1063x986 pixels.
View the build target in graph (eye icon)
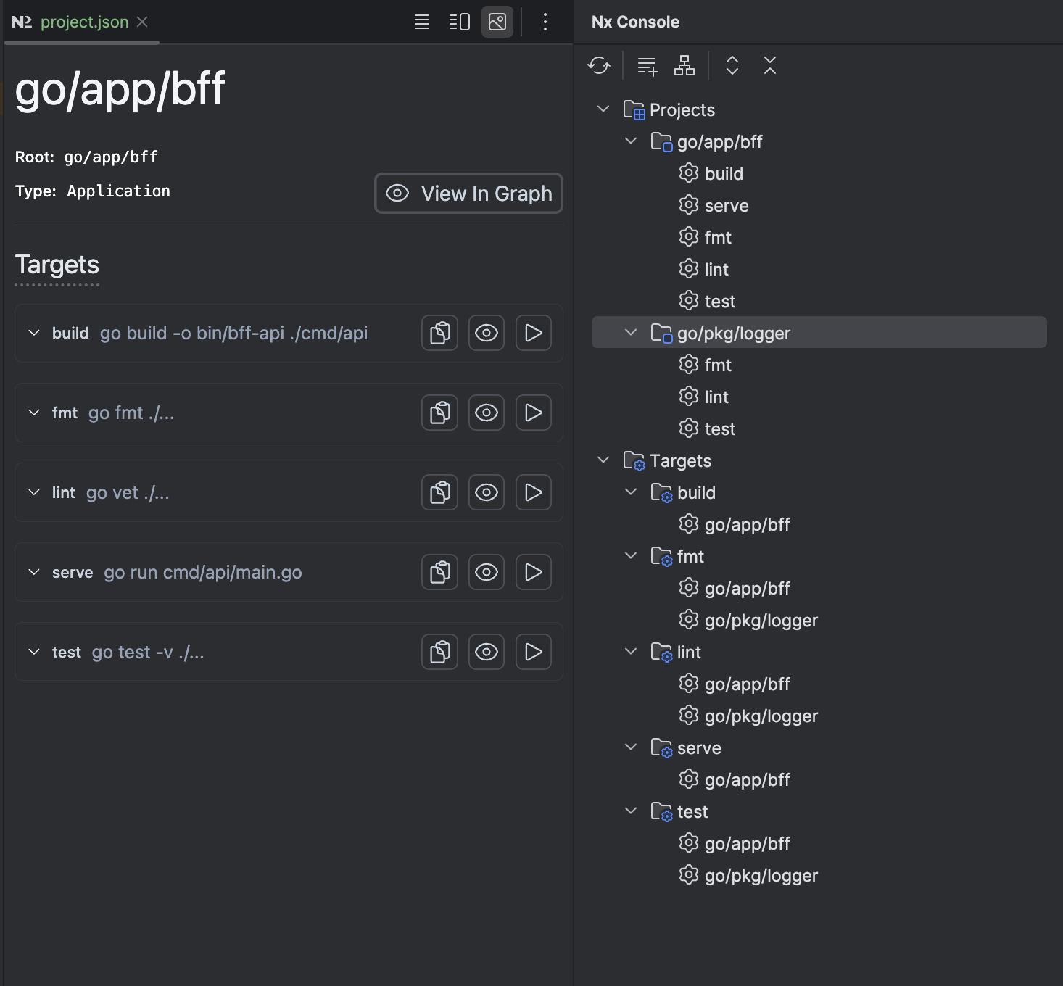tap(487, 333)
